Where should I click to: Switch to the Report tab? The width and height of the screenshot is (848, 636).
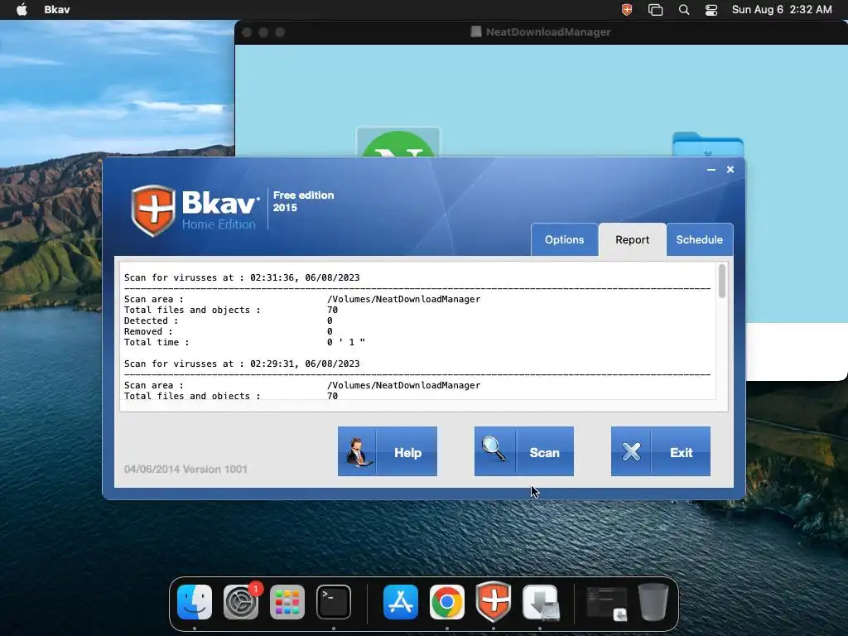[x=632, y=239]
